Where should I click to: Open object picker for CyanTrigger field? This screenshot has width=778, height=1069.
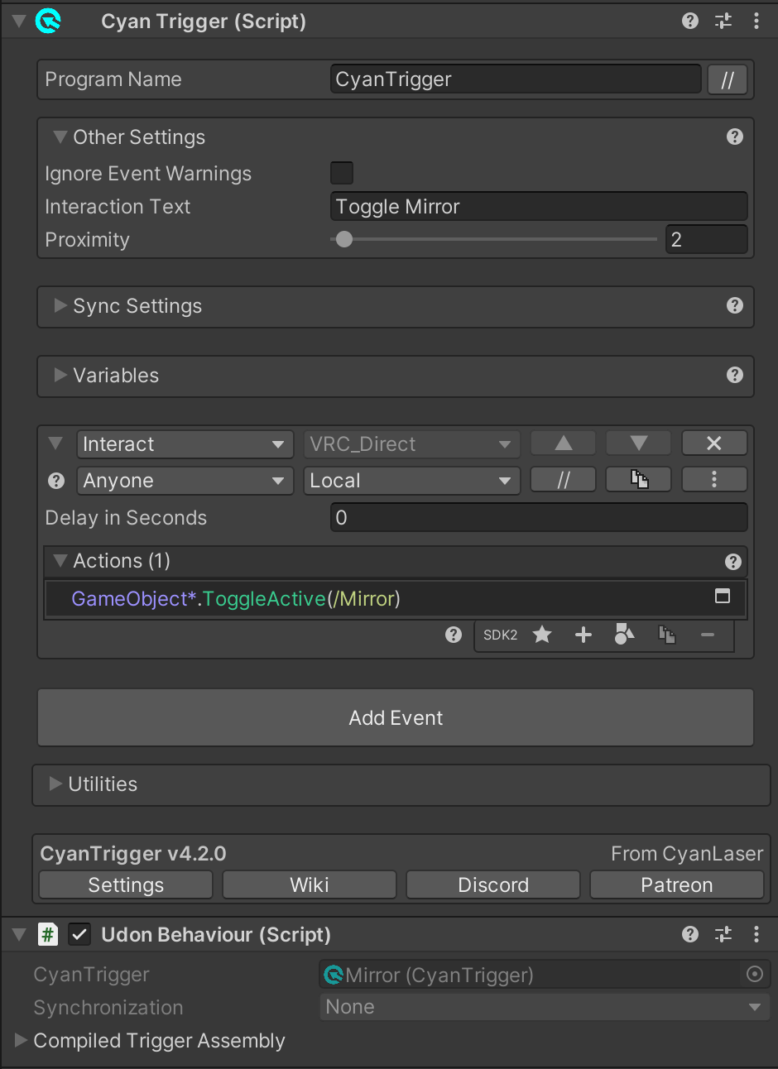point(755,974)
